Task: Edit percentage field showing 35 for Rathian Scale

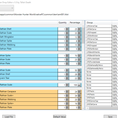Action: click(x=73, y=33)
